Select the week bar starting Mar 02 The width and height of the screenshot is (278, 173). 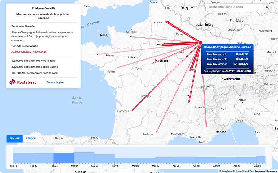[x=84, y=158]
